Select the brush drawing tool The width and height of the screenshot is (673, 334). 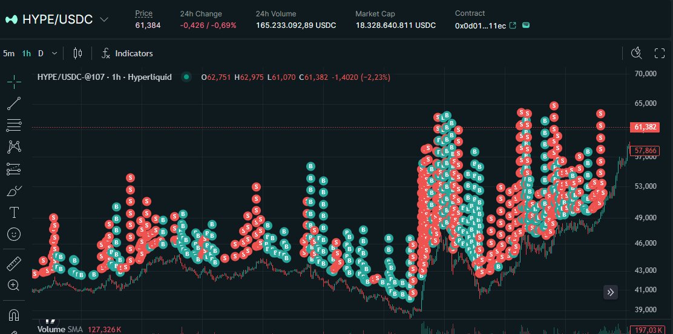(x=14, y=191)
